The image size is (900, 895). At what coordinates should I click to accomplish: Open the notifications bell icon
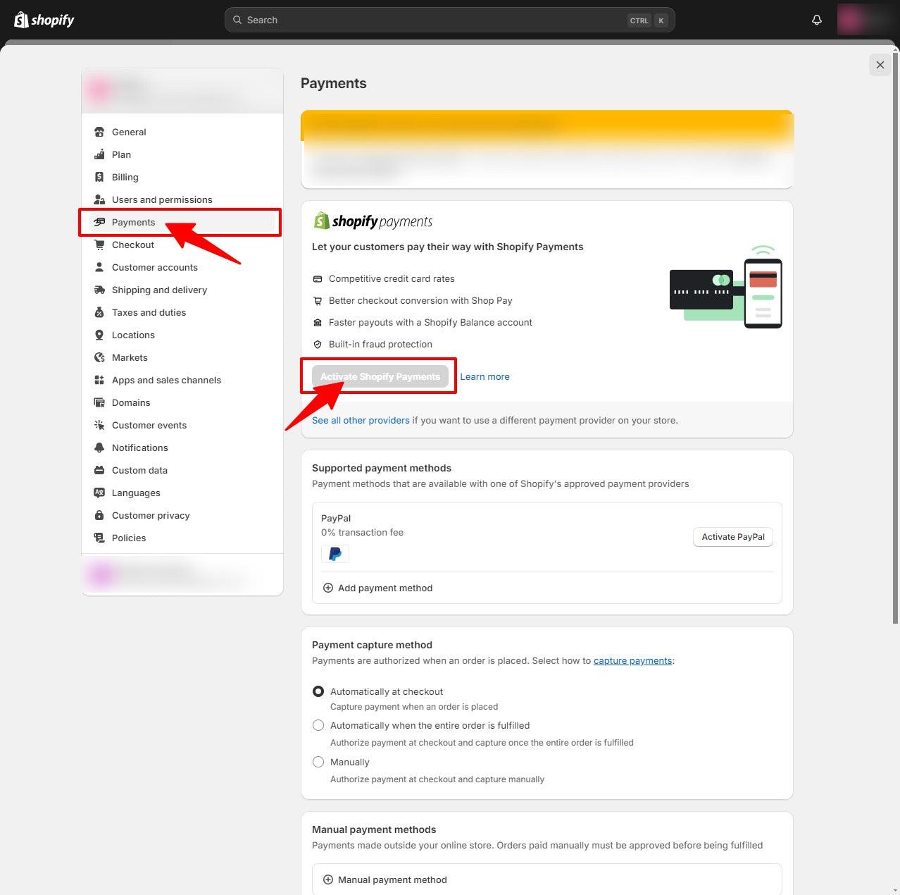[x=817, y=20]
